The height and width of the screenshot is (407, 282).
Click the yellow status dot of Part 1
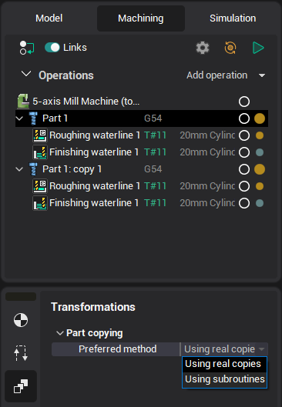[260, 118]
